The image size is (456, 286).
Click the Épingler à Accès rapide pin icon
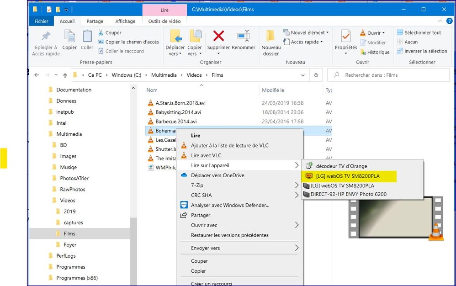[46, 36]
